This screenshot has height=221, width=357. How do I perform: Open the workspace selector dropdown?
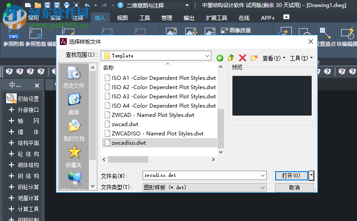coord(187,5)
